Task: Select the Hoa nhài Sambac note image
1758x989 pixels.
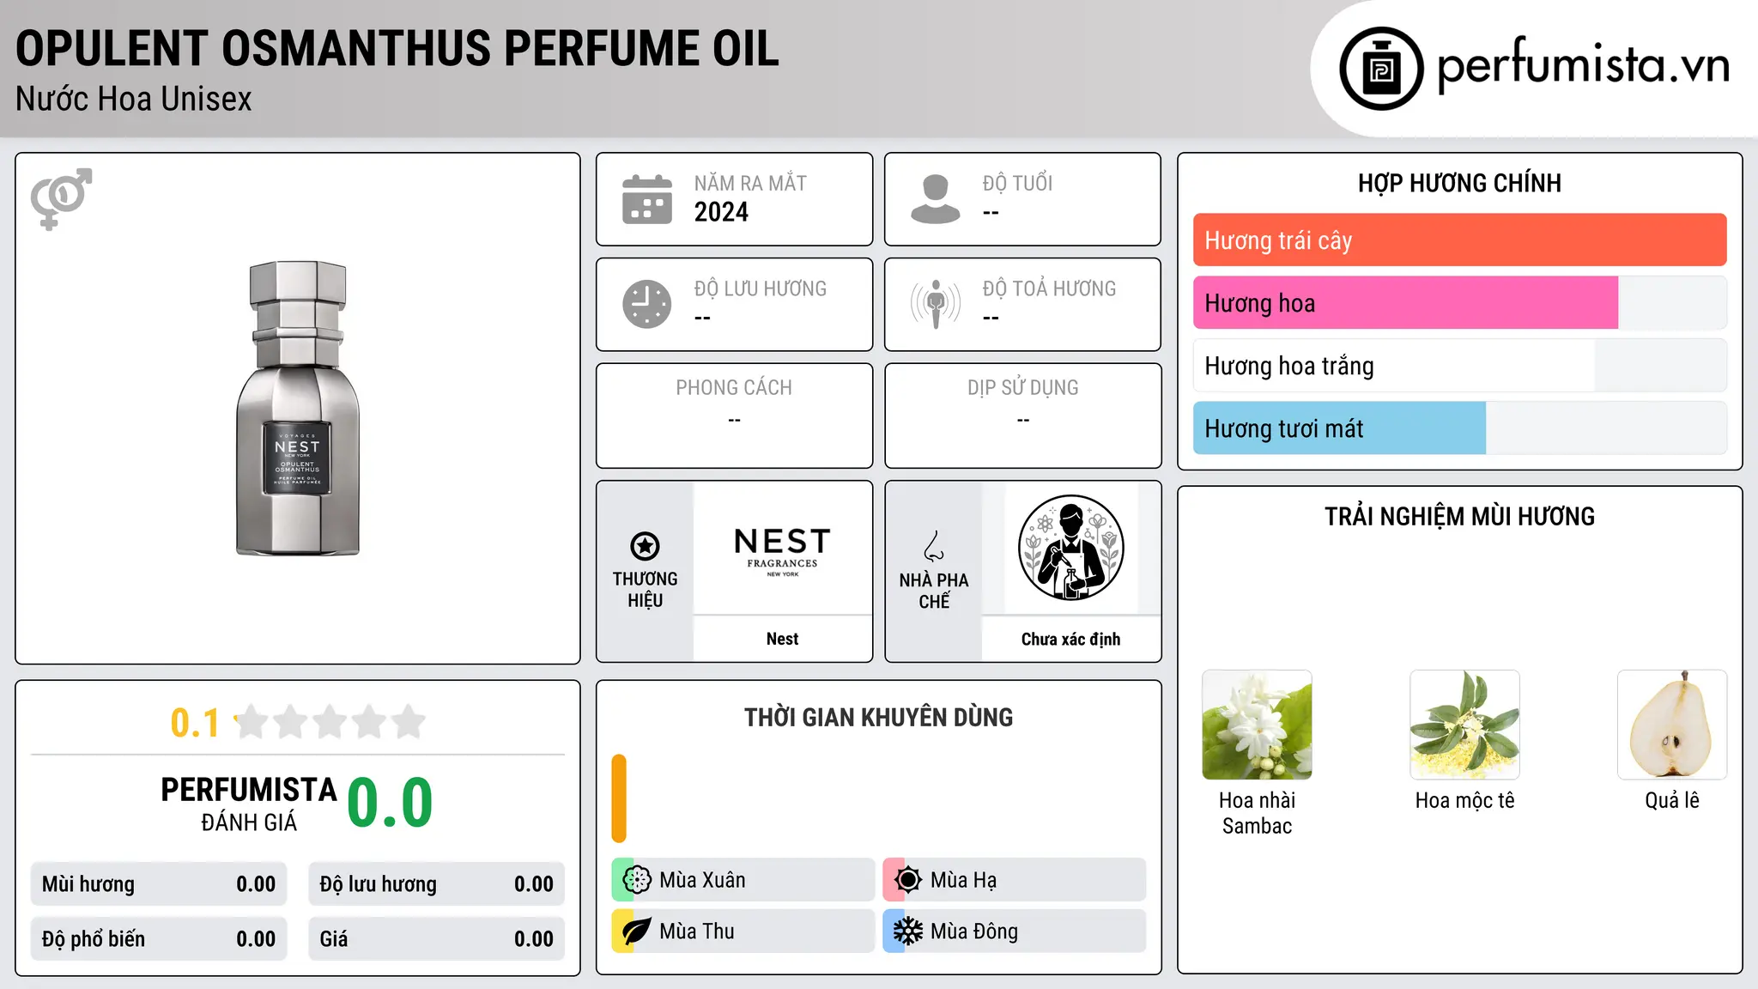Action: coord(1257,725)
